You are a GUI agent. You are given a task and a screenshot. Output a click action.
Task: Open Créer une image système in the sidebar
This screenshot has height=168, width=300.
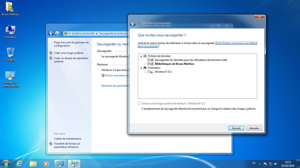(69, 53)
